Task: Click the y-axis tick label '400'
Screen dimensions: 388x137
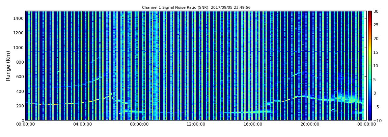Action: 20,91
